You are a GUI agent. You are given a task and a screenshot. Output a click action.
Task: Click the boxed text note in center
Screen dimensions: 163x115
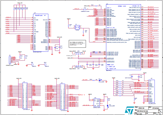tap(77, 44)
